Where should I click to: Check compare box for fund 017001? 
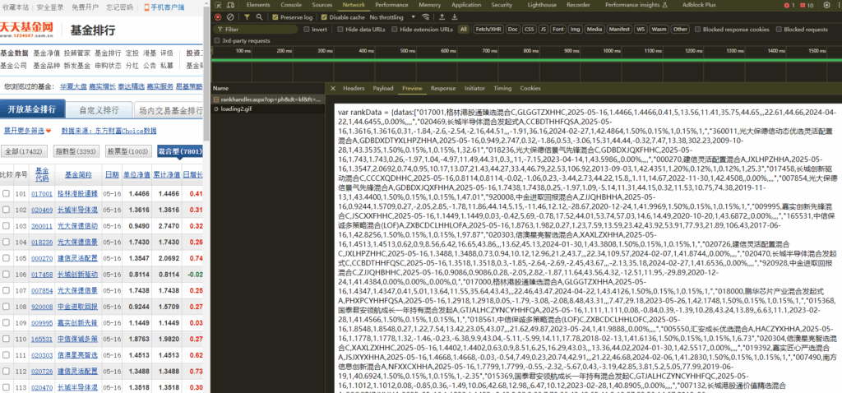[x=6, y=194]
